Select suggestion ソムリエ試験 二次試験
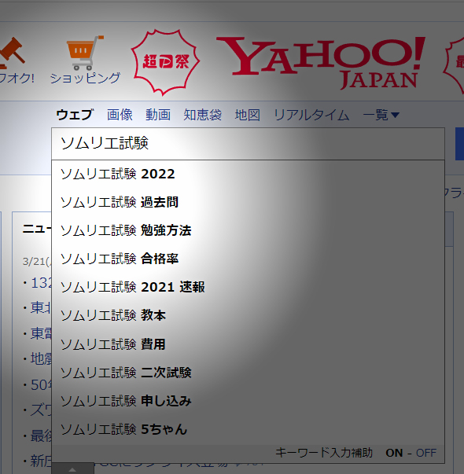 coord(248,373)
